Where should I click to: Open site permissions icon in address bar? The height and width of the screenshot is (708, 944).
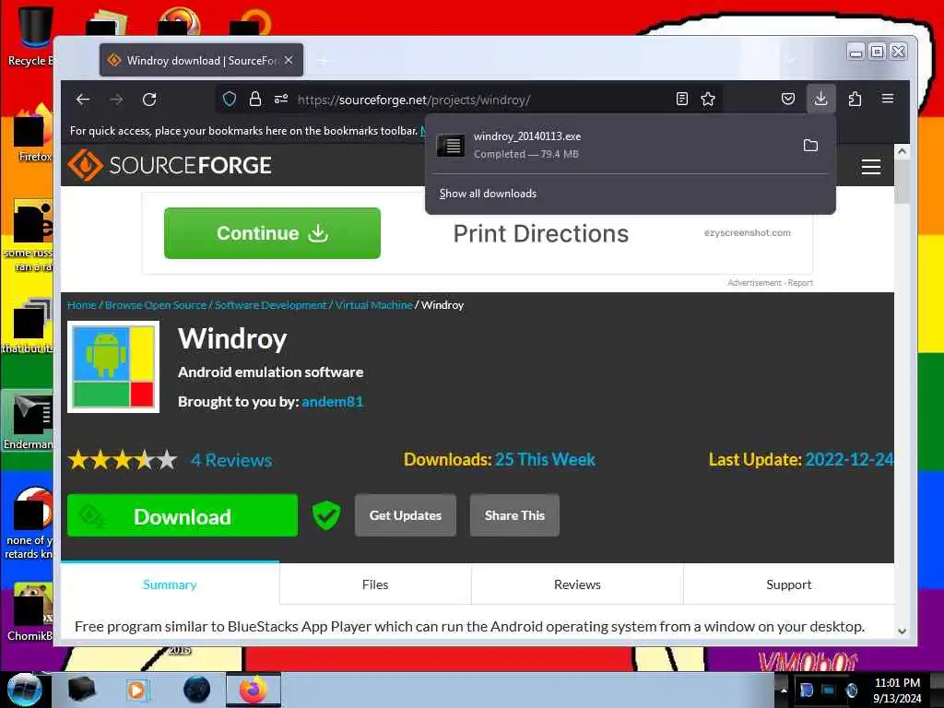coord(281,100)
